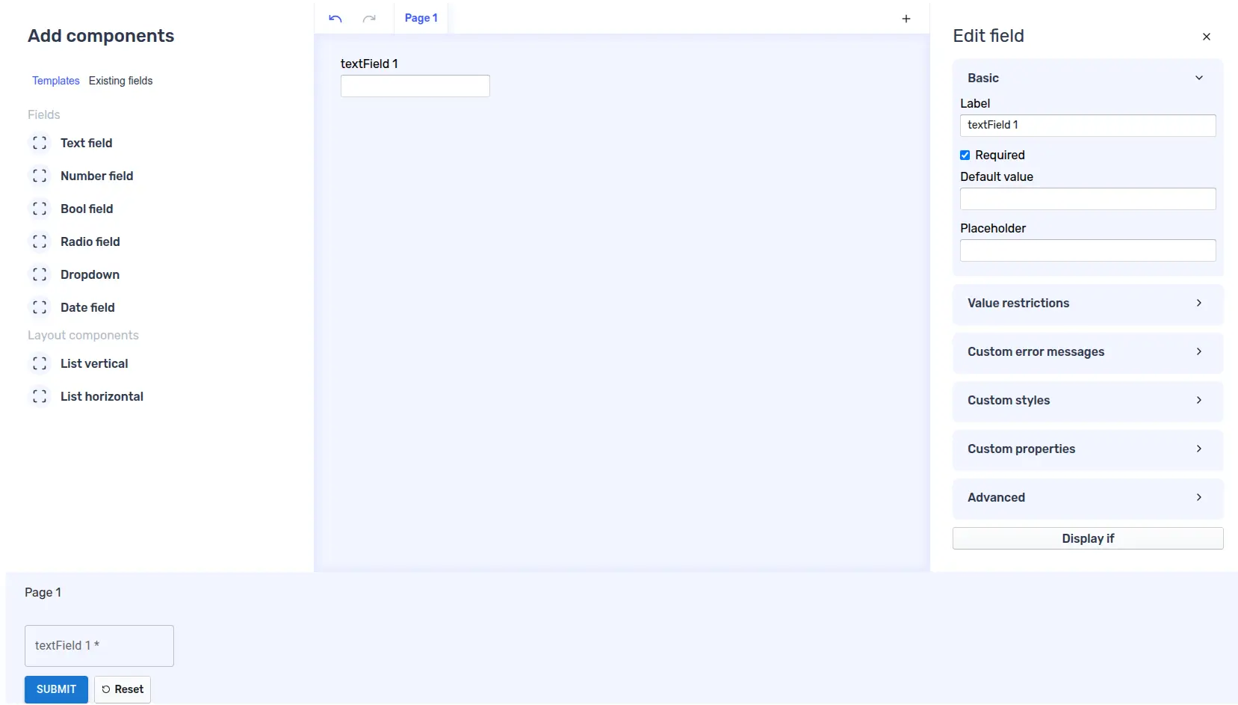Click the Dropdown component icon
1238x705 pixels.
[40, 274]
